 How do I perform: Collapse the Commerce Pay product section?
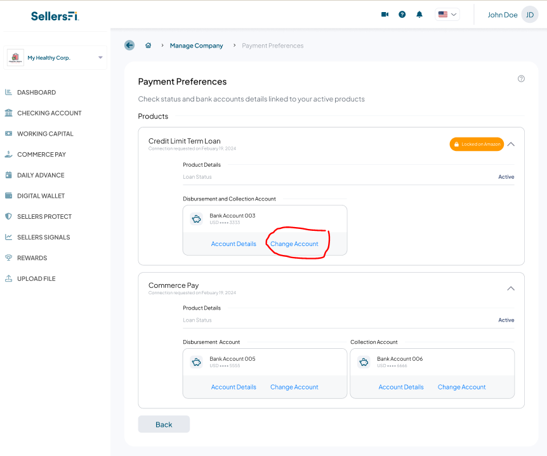click(511, 289)
